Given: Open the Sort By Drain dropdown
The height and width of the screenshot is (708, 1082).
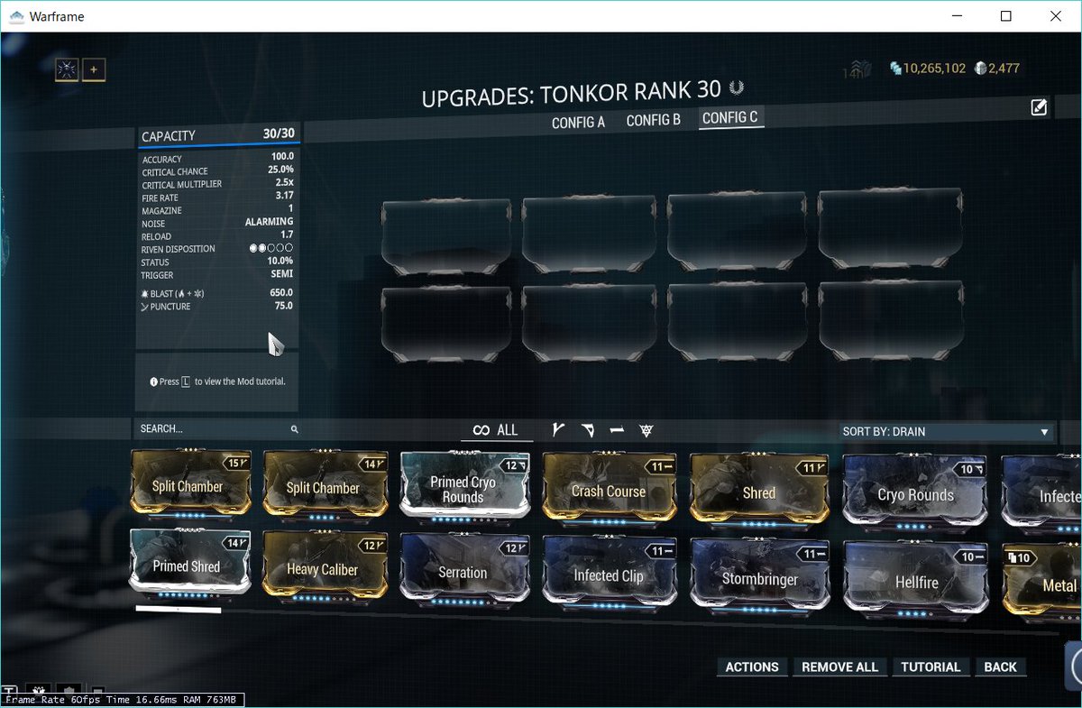Looking at the screenshot, I should [947, 431].
